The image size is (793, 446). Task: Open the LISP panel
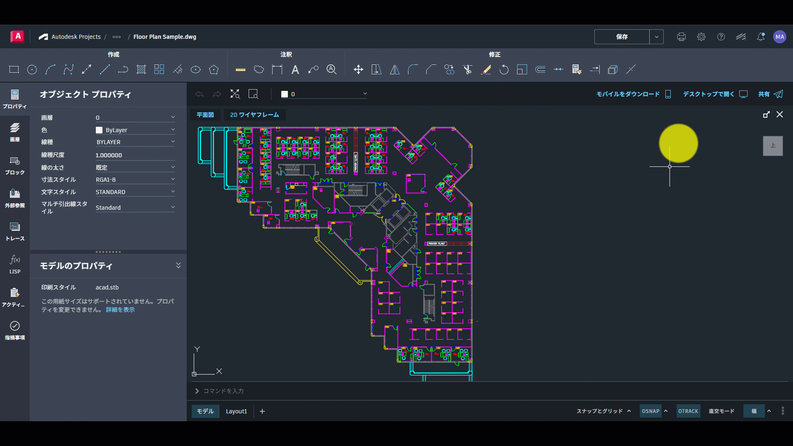point(15,265)
